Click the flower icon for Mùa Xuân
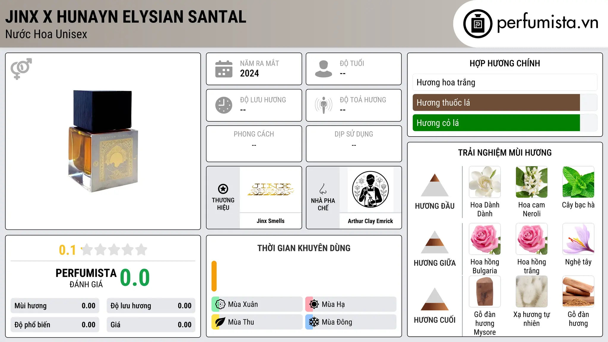This screenshot has height=342, width=608. (x=220, y=304)
